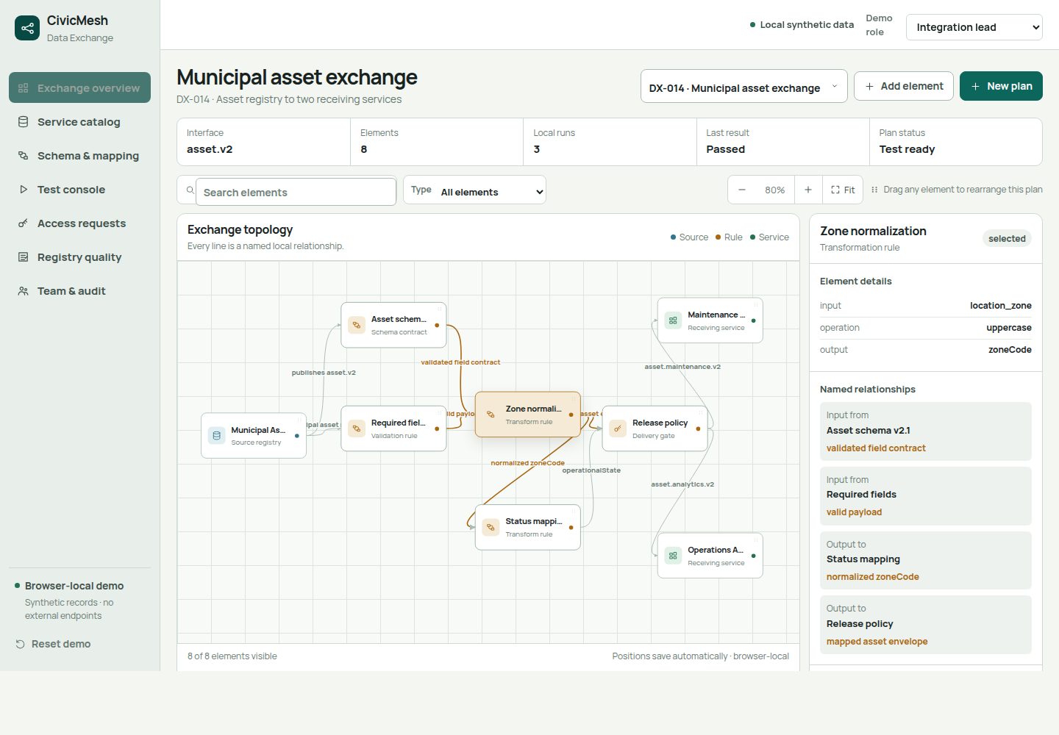Click the 'publishes asset.v2' edge label
This screenshot has width=1059, height=735.
324,373
